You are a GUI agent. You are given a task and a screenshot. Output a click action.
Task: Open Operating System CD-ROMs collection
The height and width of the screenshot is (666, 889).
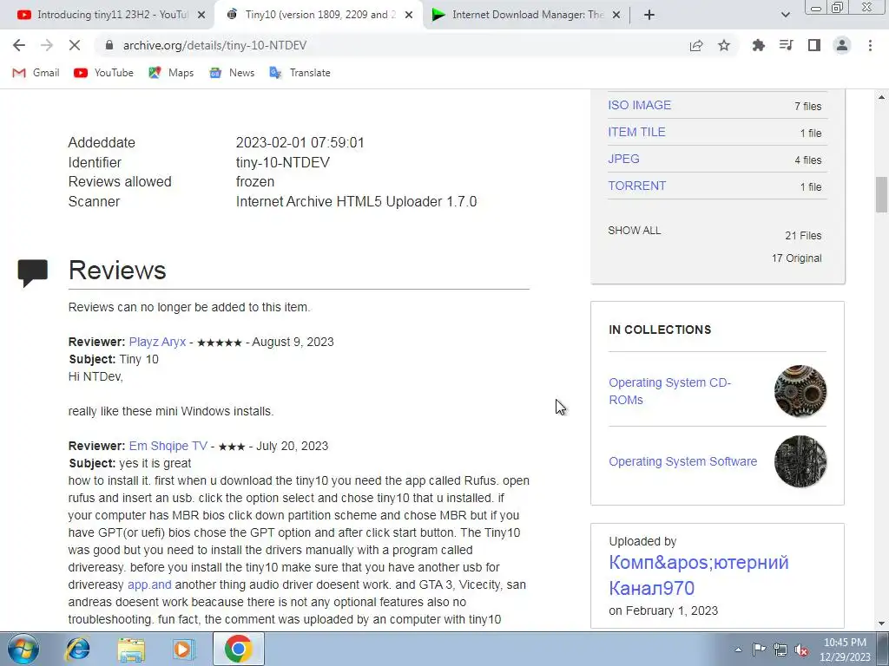pyautogui.click(x=669, y=391)
